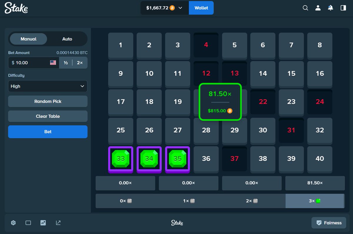Click red number tile 4
The width and height of the screenshot is (353, 234).
[206, 45]
